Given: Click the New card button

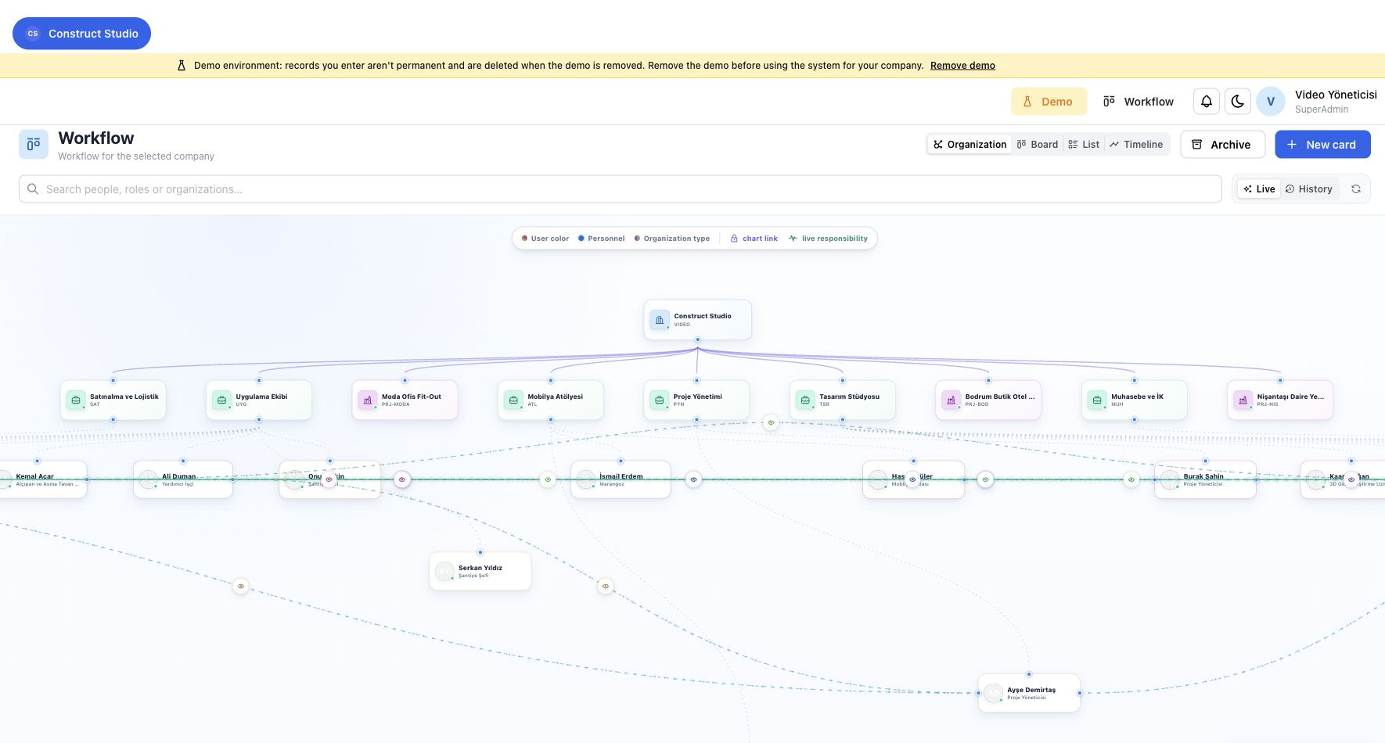Looking at the screenshot, I should point(1322,145).
